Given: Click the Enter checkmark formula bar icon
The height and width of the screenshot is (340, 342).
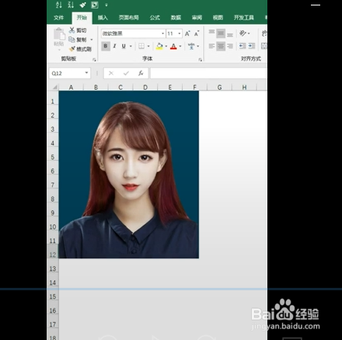Looking at the screenshot, I should (126, 73).
